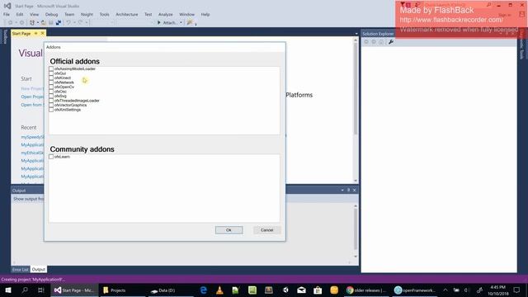Image resolution: width=528 pixels, height=297 pixels.
Task: Open the Mail app from taskbar
Action: point(301,290)
